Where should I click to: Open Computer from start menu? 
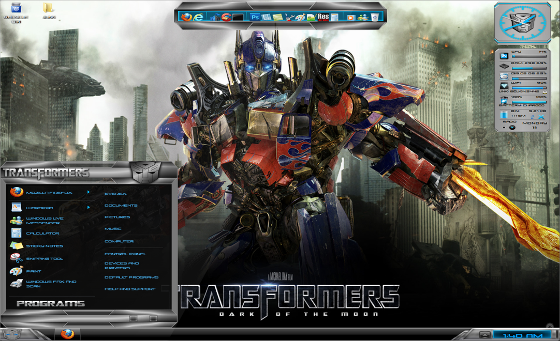click(119, 241)
